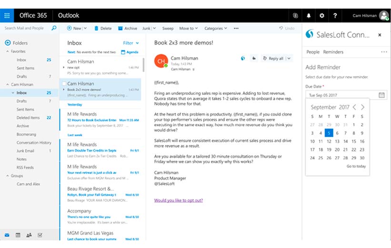This screenshot has width=391, height=248.
Task: Open the settings gear
Action: point(321,15)
